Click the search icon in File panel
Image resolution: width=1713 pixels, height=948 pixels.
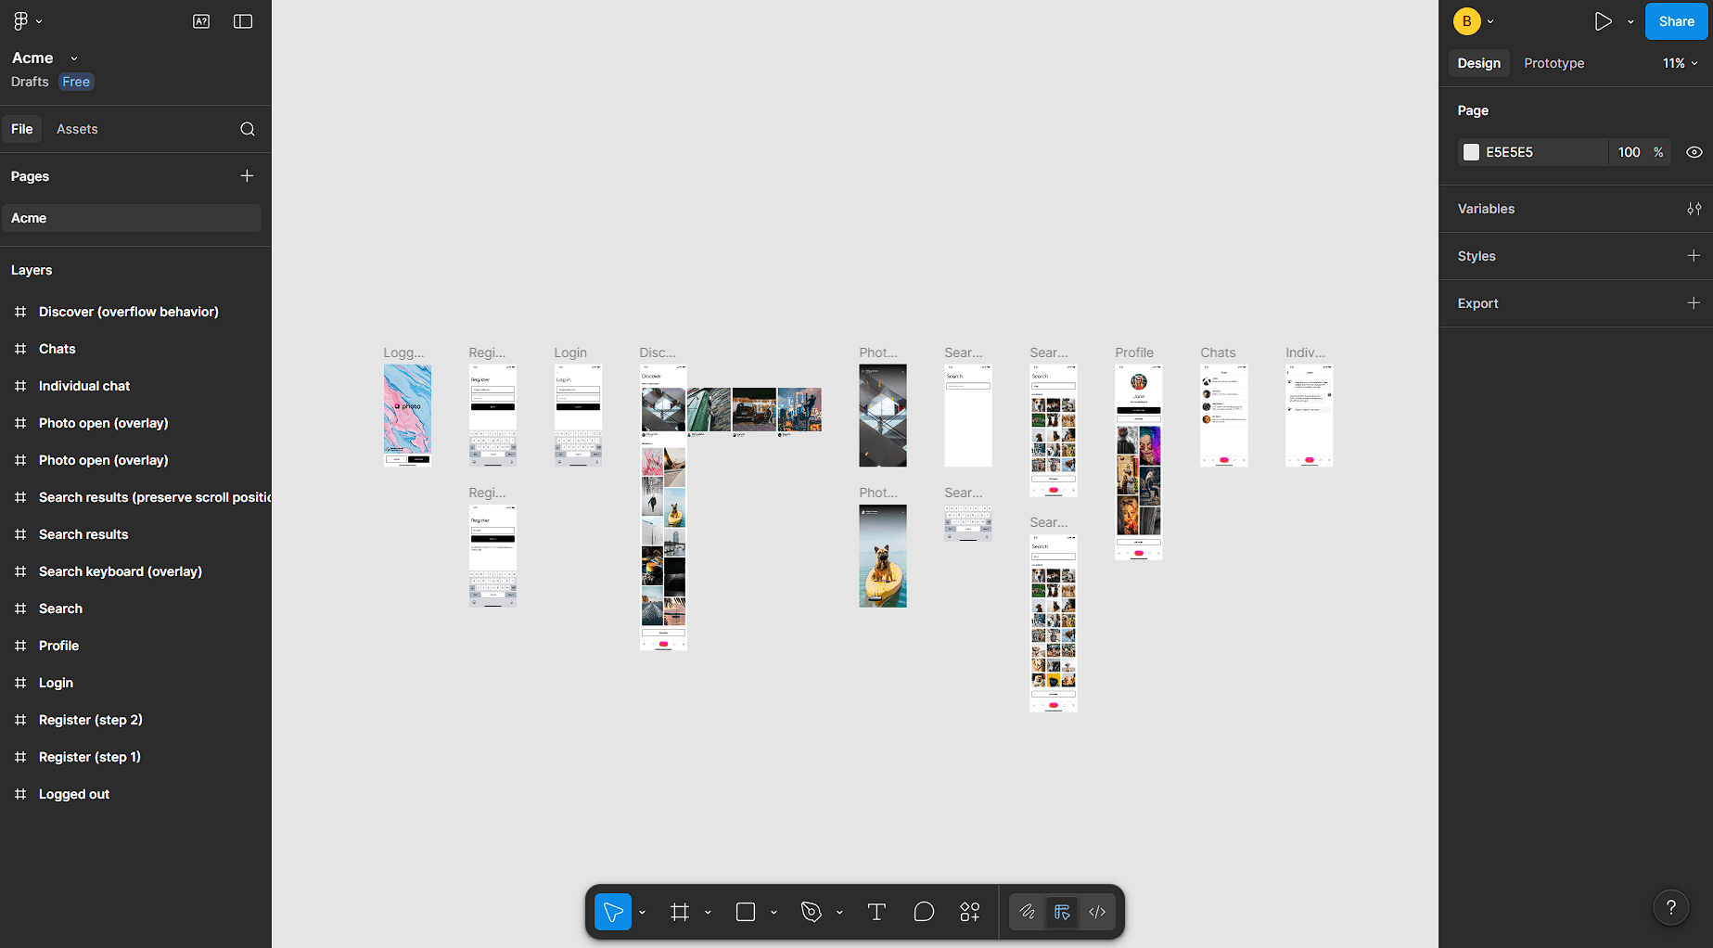[248, 129]
